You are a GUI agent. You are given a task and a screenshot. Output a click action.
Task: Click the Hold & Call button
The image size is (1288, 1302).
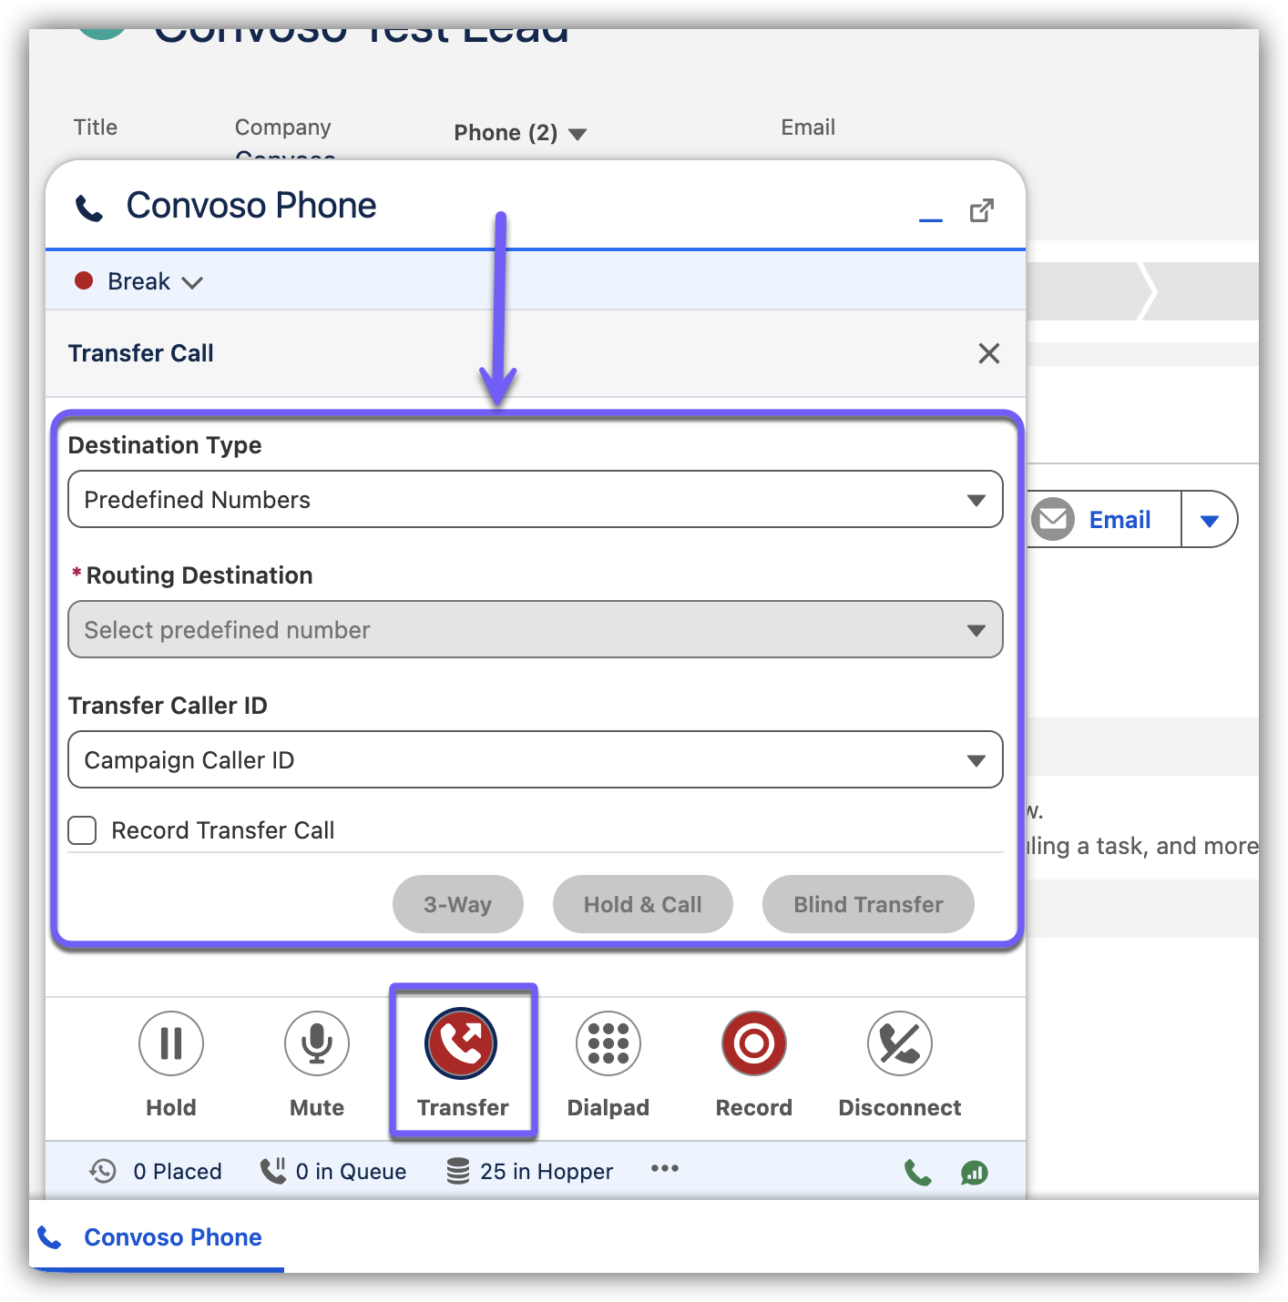[x=642, y=904]
